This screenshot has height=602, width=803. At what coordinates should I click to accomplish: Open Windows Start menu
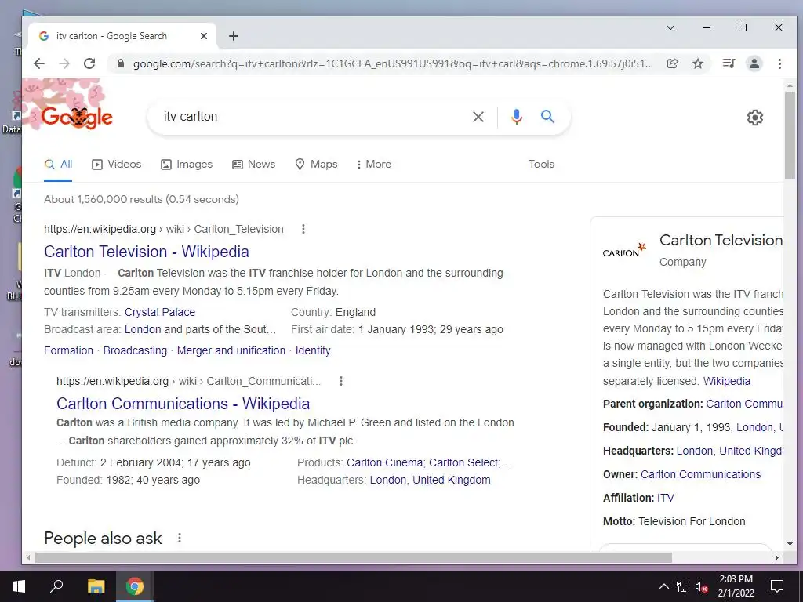click(19, 586)
